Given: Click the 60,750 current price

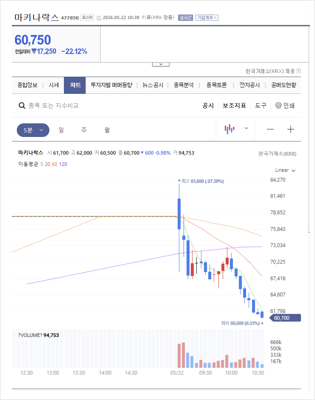Looking at the screenshot, I should 33,40.
